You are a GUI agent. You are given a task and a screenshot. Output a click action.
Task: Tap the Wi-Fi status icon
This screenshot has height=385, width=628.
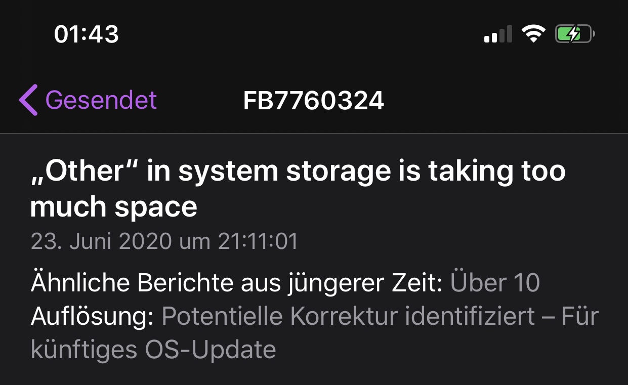coord(533,34)
